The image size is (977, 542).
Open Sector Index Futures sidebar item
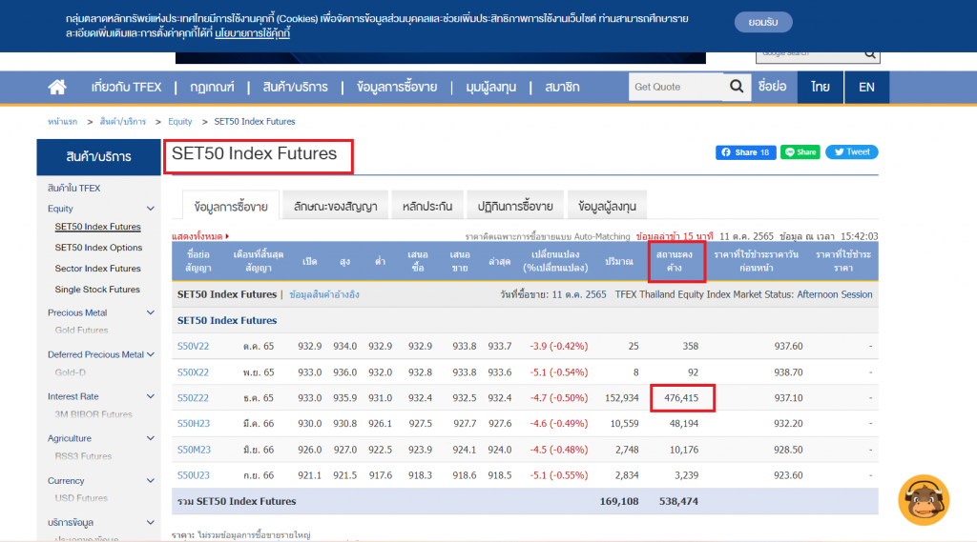pos(98,269)
